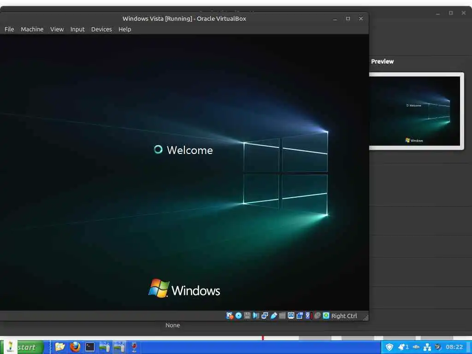
Task: Click the Windows logo at bottom of guest screen
Action: tap(184, 289)
